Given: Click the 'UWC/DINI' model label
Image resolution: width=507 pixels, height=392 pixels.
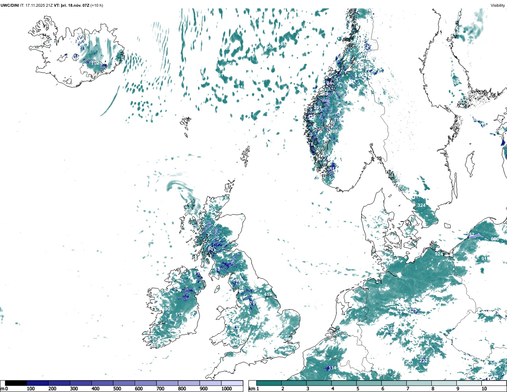Looking at the screenshot, I should tap(10, 6).
